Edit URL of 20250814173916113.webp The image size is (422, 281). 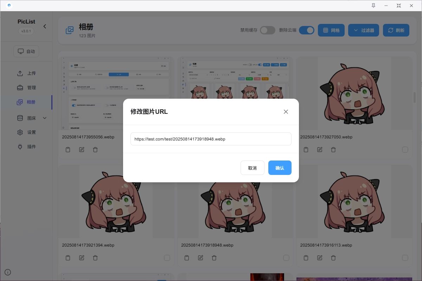pos(320,258)
